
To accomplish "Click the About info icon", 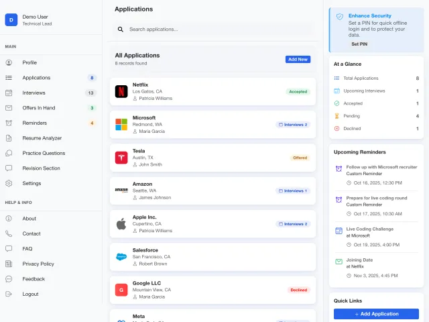I will coord(9,219).
